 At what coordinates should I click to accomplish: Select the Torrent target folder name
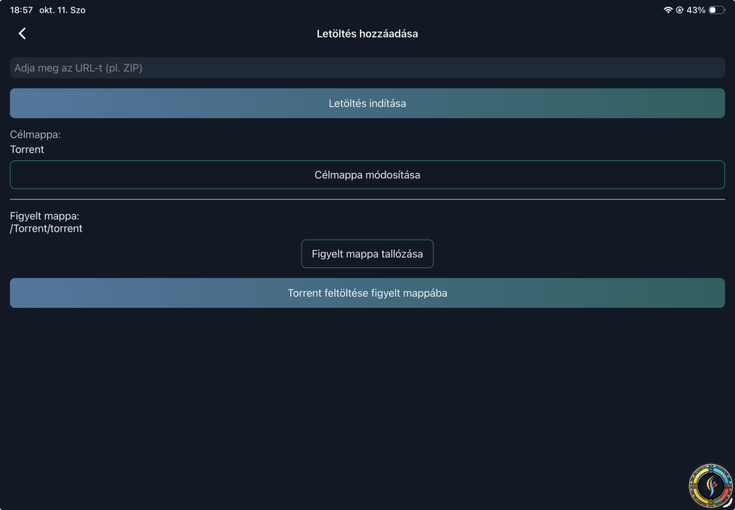coord(27,149)
